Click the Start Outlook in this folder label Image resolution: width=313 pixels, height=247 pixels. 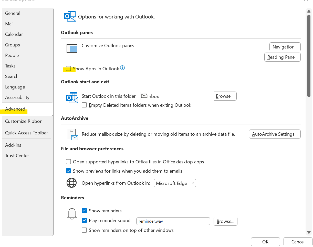[x=109, y=96]
